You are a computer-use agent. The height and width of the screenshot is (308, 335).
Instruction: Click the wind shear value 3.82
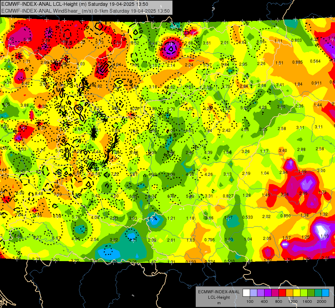coord(114,240)
